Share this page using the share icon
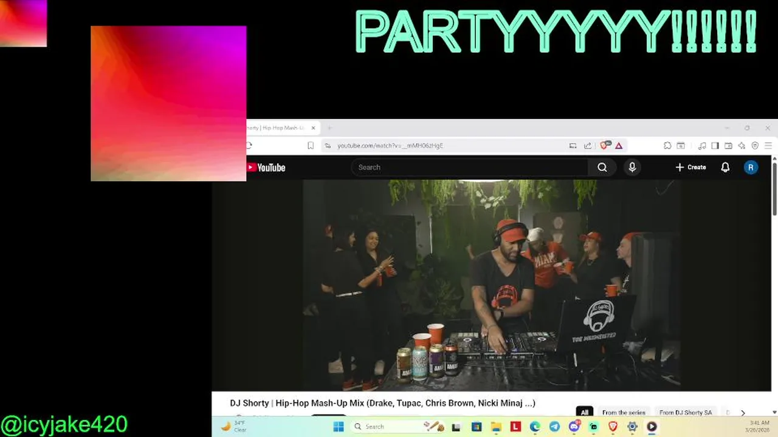 pos(588,146)
